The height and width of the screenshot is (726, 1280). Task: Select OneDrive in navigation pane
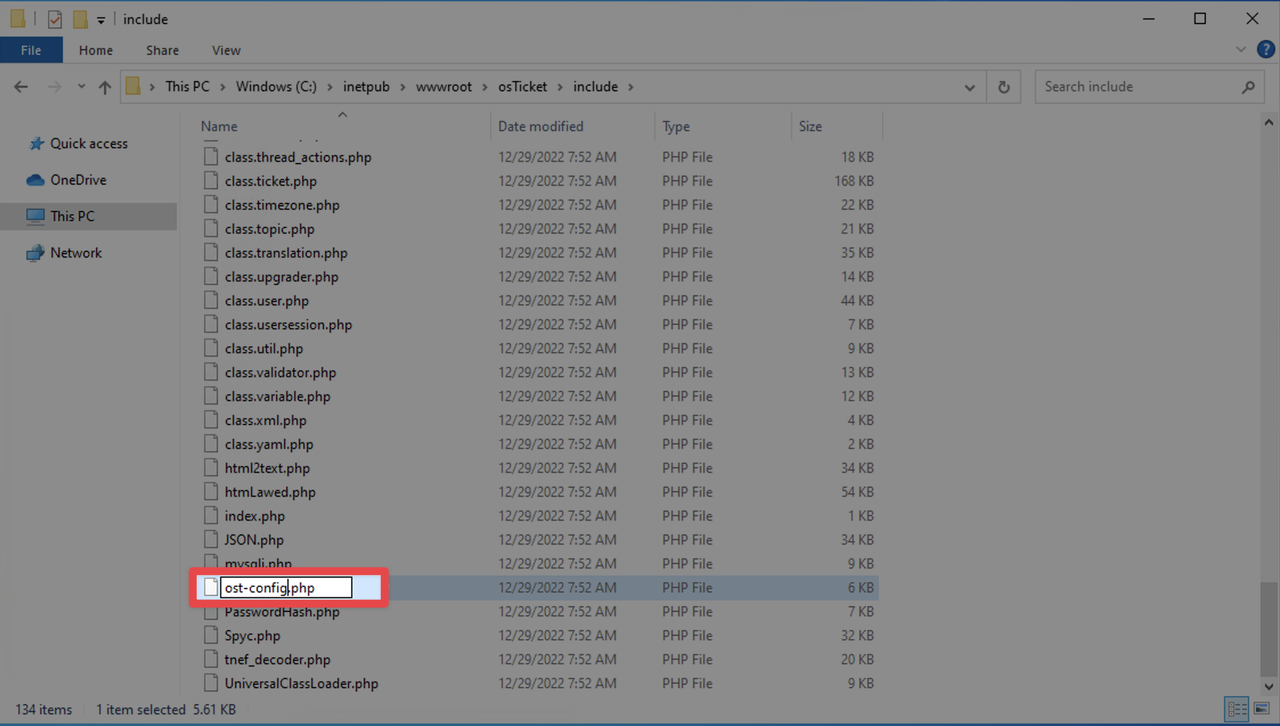click(x=78, y=180)
